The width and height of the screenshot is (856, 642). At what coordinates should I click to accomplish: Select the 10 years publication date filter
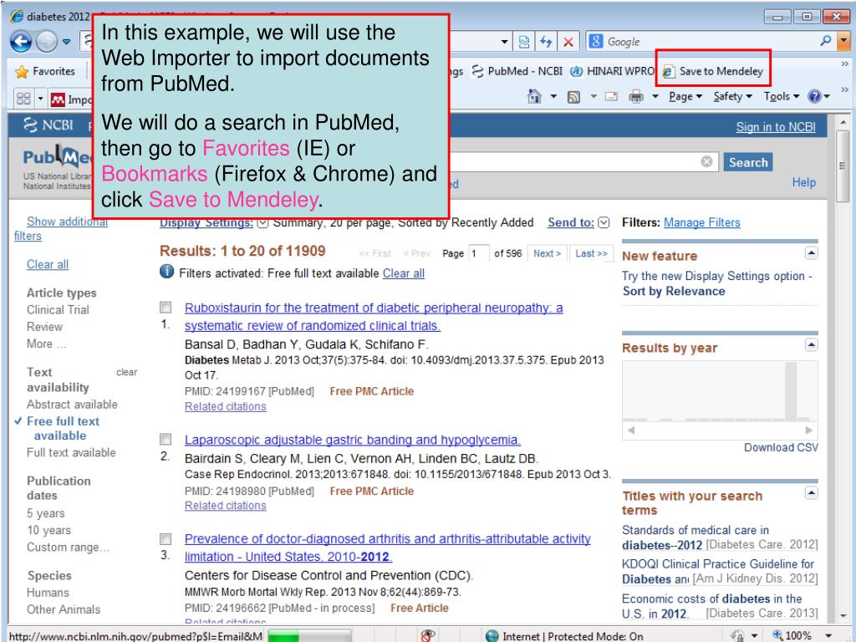click(48, 530)
